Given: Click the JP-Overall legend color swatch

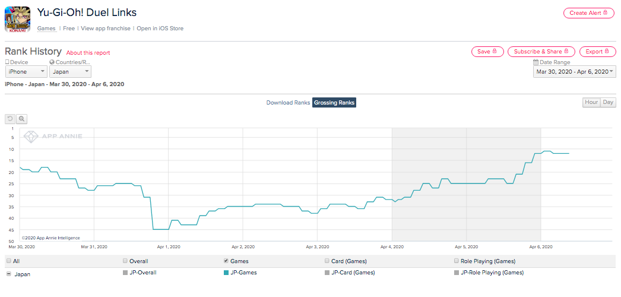Looking at the screenshot, I should [x=125, y=273].
